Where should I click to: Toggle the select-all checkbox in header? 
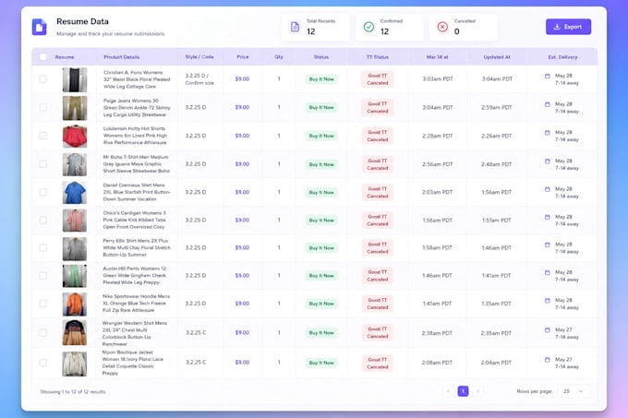42,57
